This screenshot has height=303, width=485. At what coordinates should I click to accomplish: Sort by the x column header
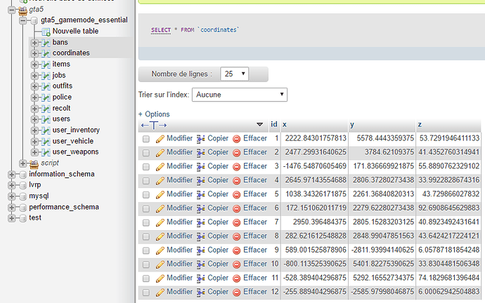click(285, 125)
